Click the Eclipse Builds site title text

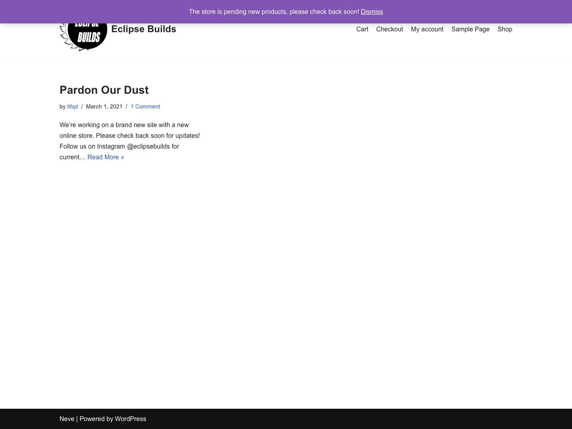click(x=143, y=29)
